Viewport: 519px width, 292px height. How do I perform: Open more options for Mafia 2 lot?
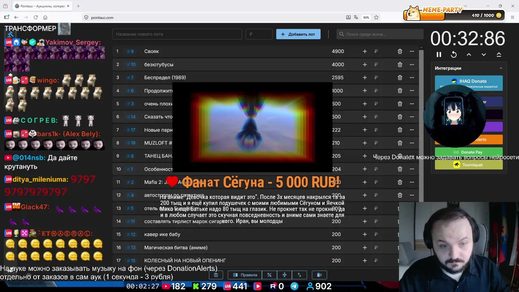[412, 182]
